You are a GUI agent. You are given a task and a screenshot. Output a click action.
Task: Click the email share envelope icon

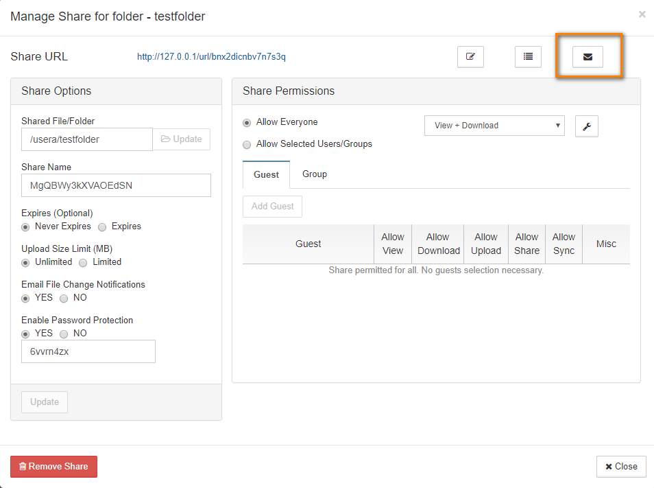(x=588, y=57)
